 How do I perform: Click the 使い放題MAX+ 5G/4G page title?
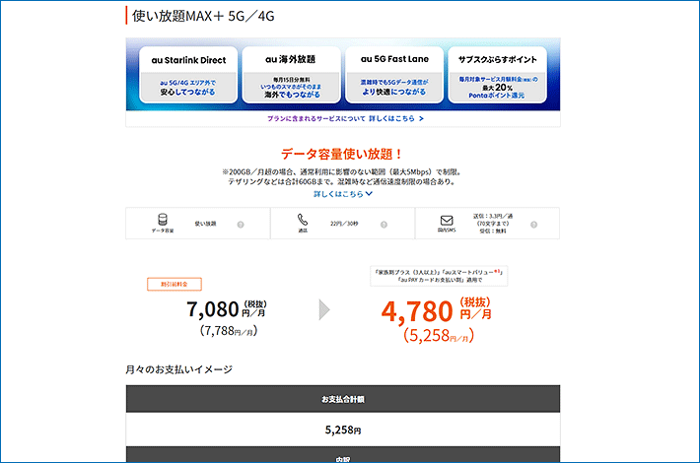[x=203, y=16]
